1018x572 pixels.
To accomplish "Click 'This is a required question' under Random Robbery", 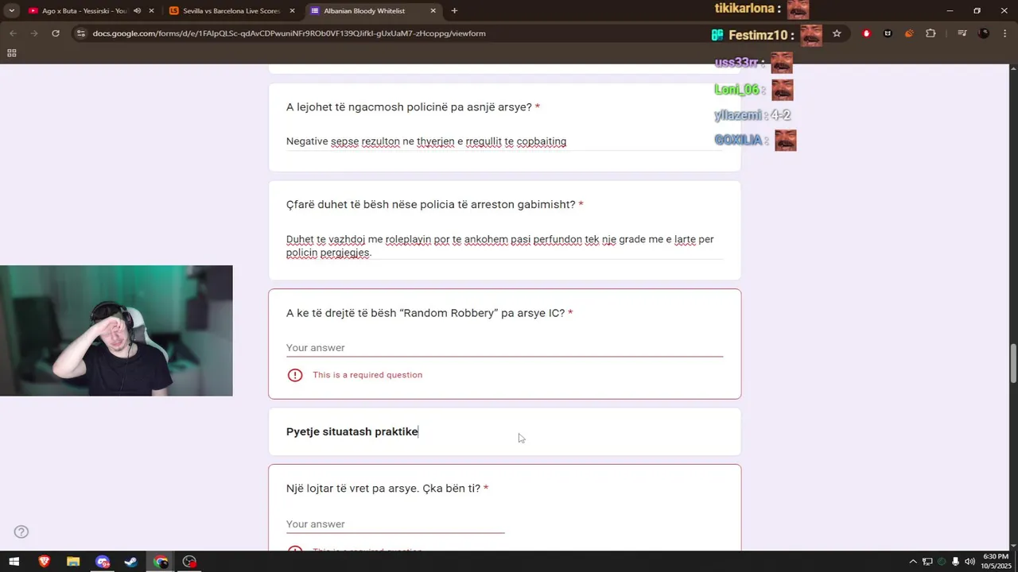I will (367, 375).
